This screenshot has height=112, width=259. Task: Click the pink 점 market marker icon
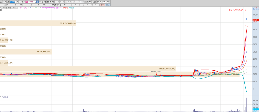click(26, 2)
